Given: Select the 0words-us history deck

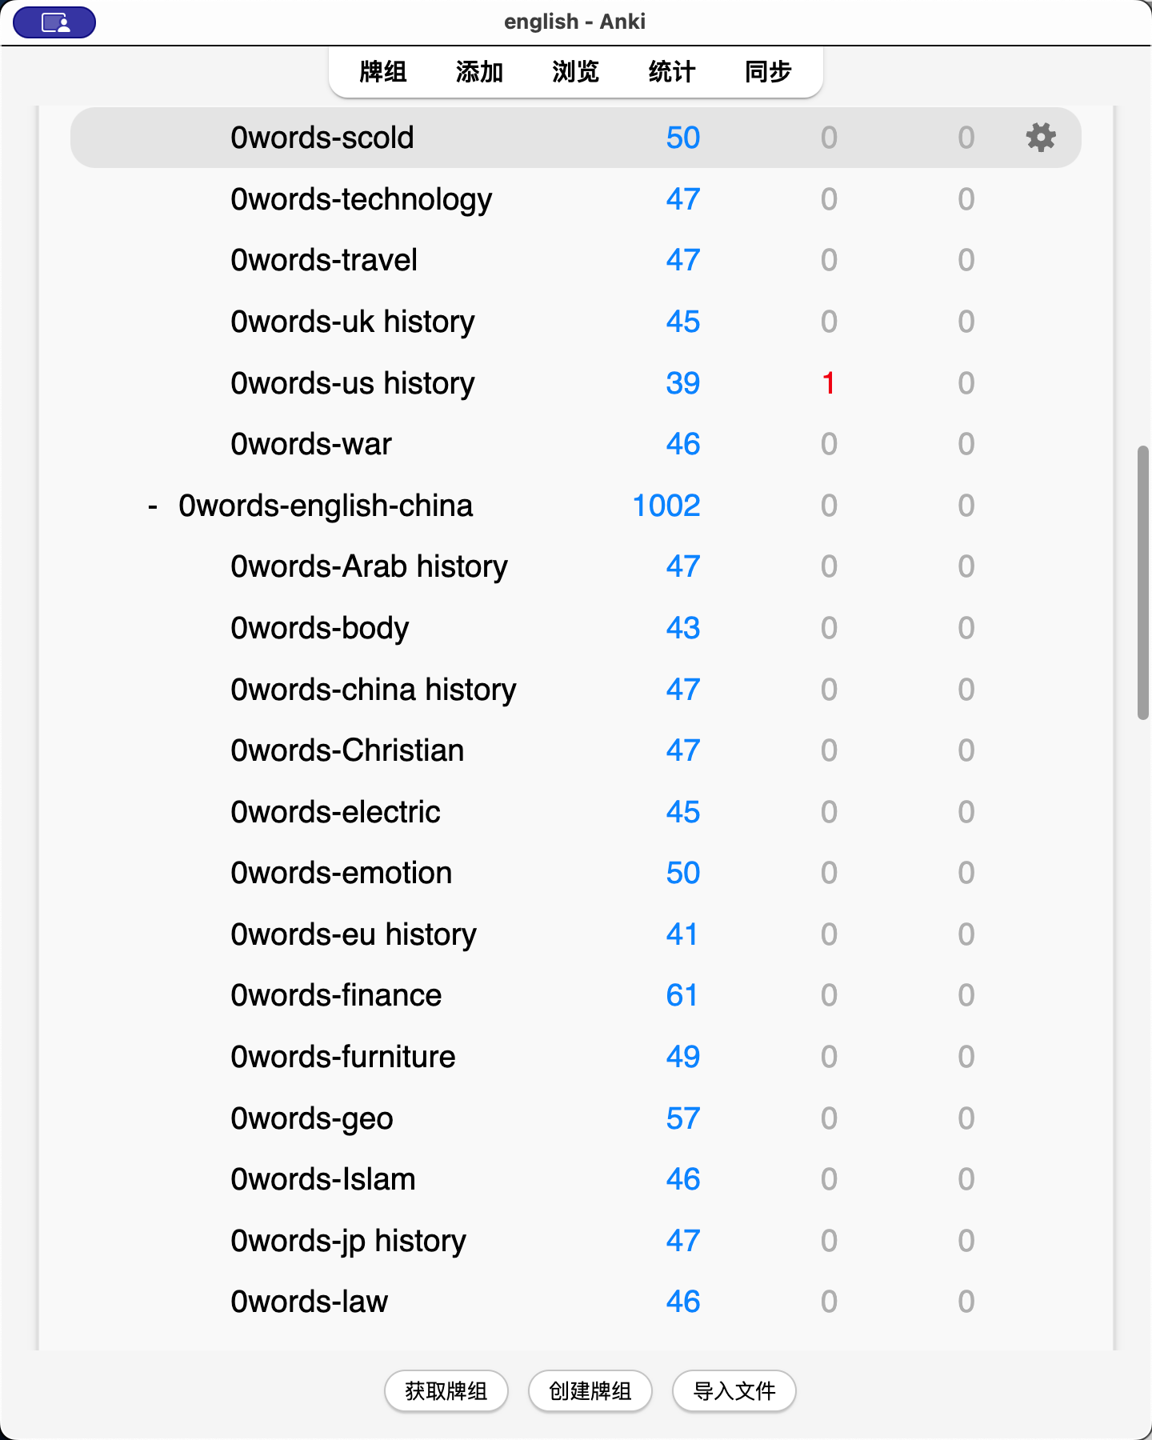Looking at the screenshot, I should pyautogui.click(x=352, y=383).
